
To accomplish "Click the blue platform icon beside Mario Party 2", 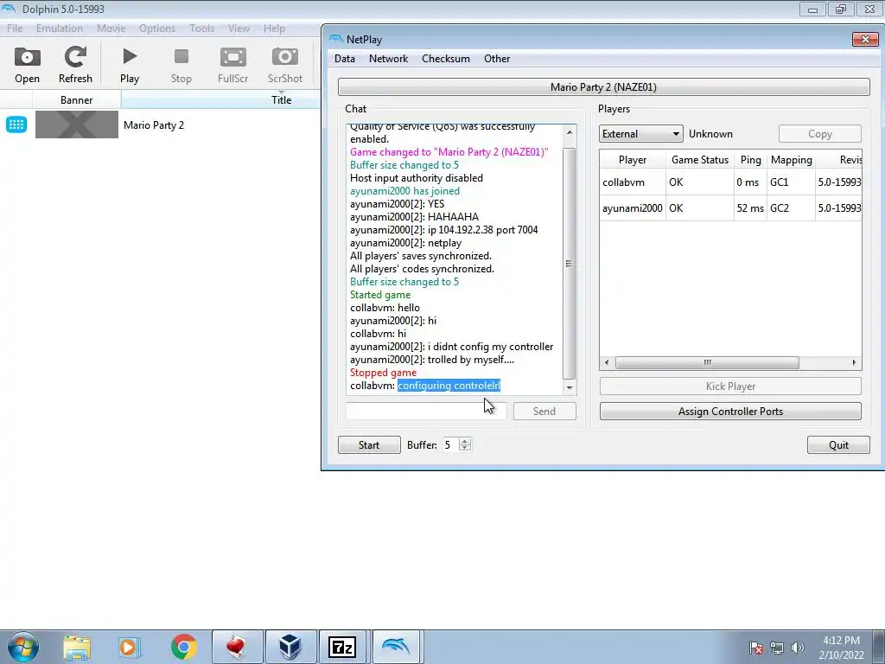I will 16,124.
